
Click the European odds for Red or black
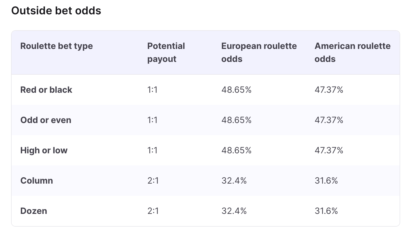click(236, 90)
